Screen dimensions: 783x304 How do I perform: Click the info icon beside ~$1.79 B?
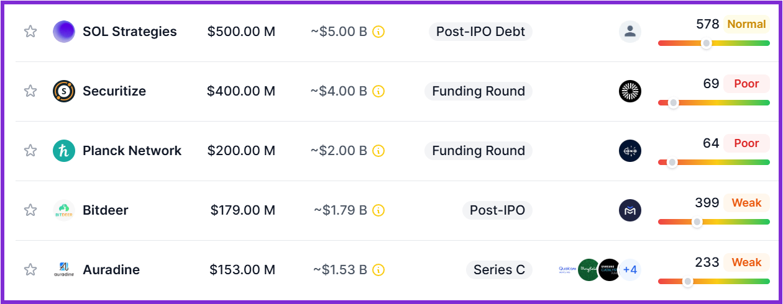click(x=378, y=210)
